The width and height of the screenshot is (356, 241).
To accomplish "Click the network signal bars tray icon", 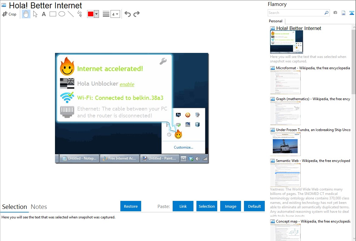I will coord(205,159).
